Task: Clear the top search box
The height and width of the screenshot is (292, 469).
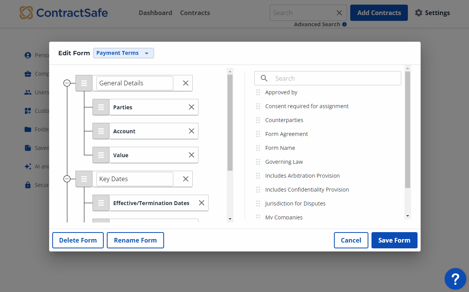Action: [x=339, y=13]
